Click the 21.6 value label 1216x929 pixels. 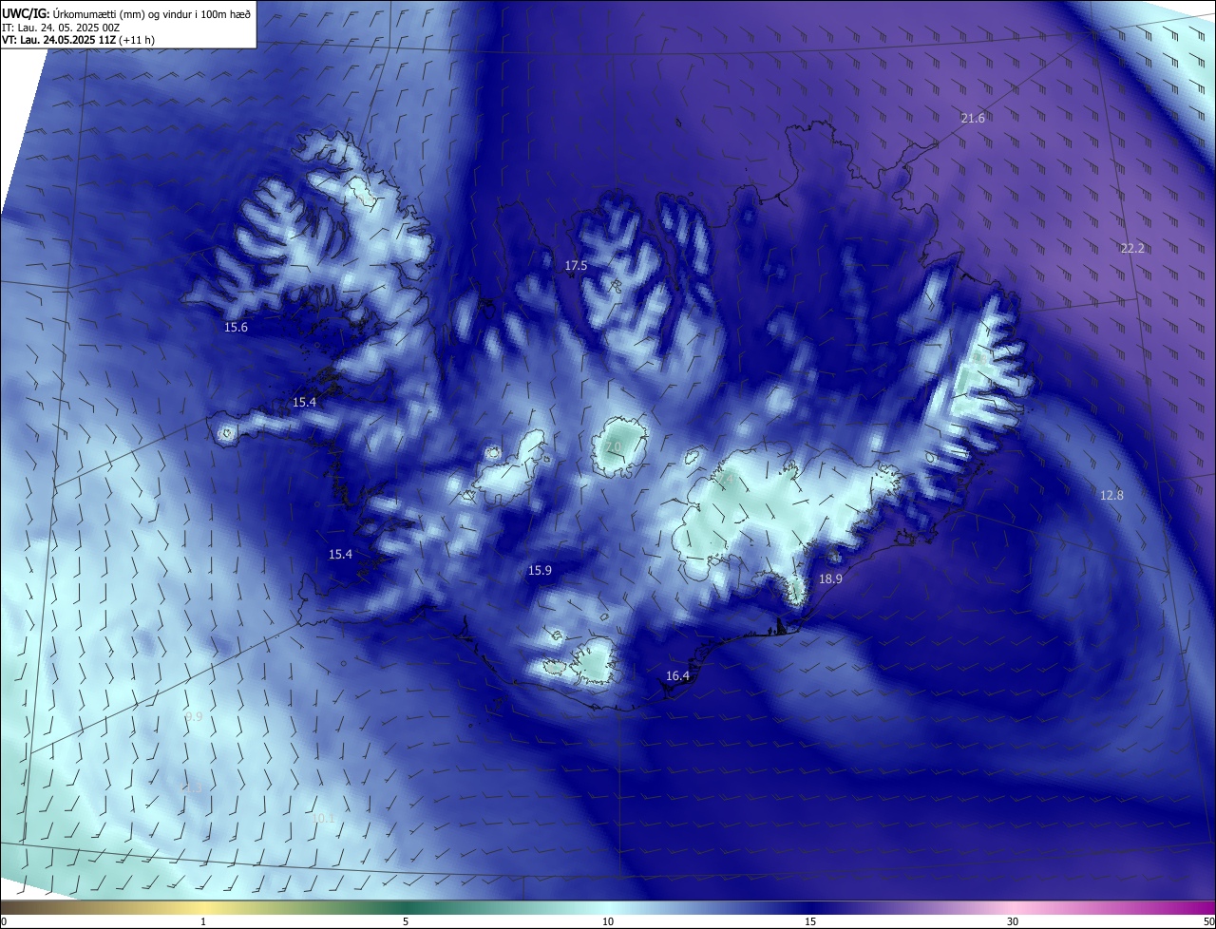click(973, 119)
